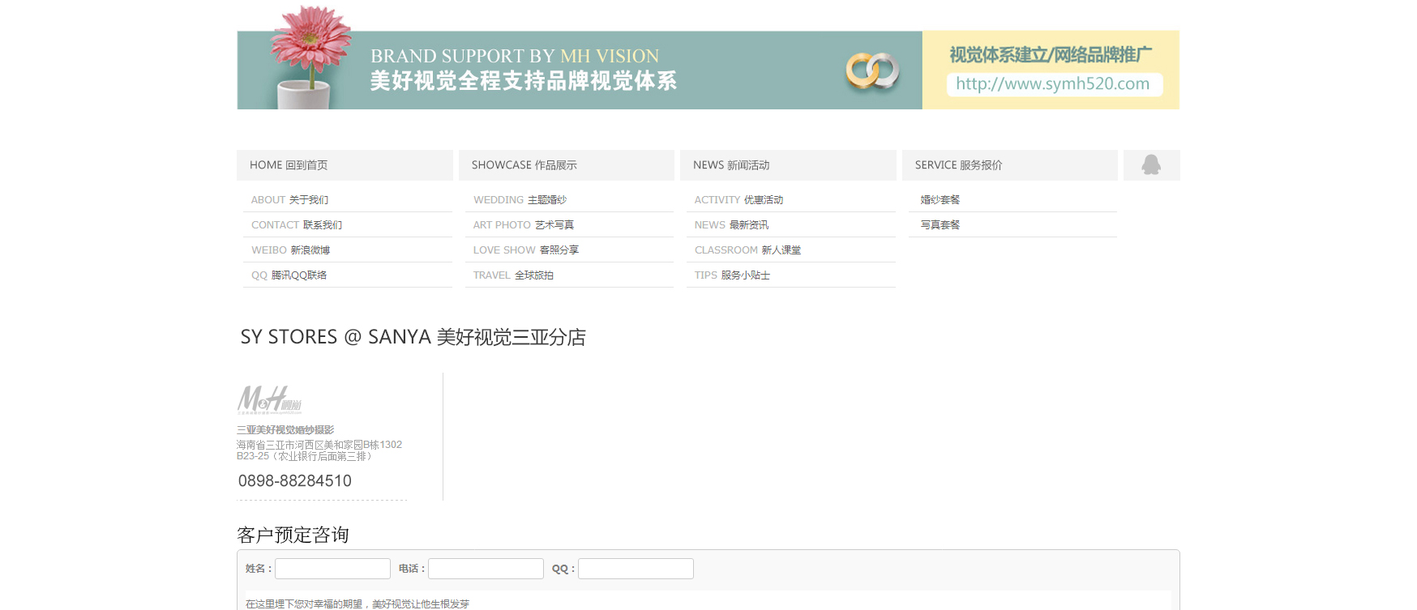Open NEWS 新闻活动 menu
This screenshot has height=610, width=1417.
coord(788,165)
